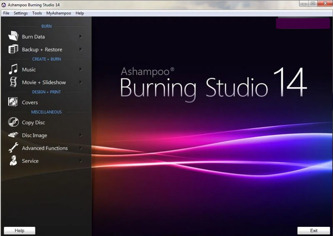
Task: Expand the Music submenu arrow
Action: click(x=80, y=69)
